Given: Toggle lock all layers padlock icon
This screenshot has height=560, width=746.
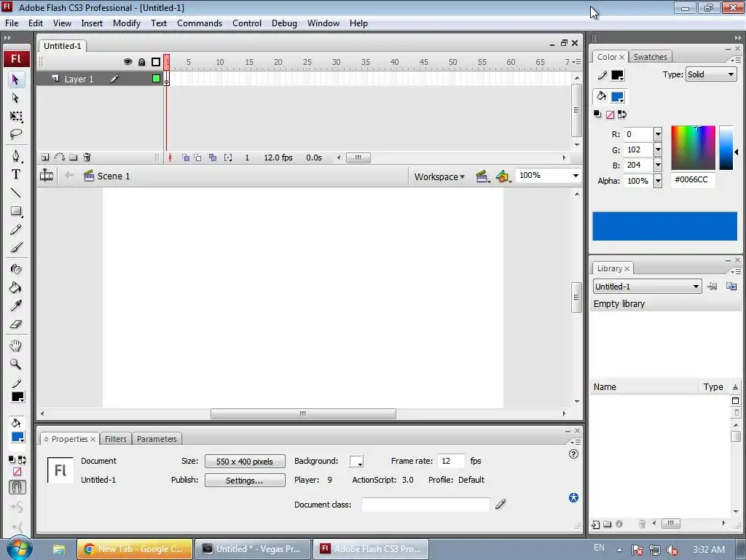Looking at the screenshot, I should tap(141, 62).
